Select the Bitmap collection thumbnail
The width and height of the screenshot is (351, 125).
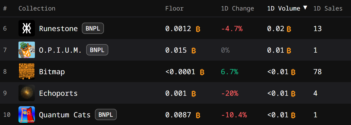pyautogui.click(x=27, y=71)
